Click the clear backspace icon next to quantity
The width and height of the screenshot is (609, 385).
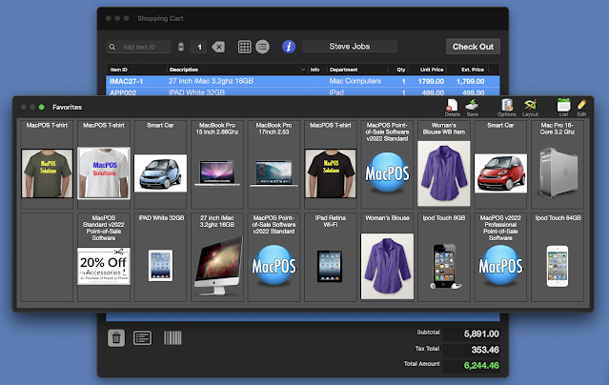[x=218, y=47]
